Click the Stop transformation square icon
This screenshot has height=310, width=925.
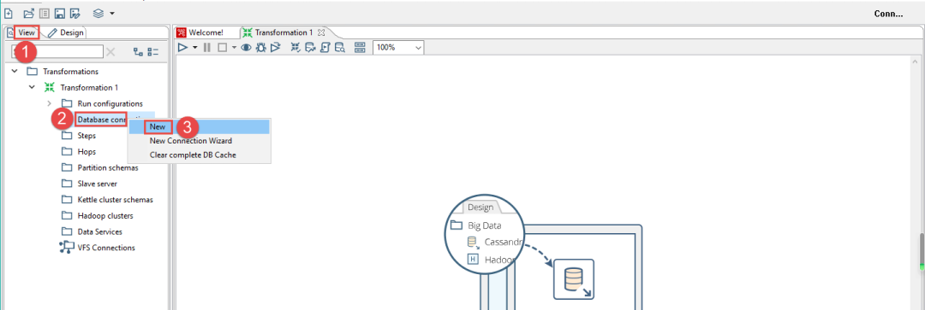pyautogui.click(x=223, y=48)
